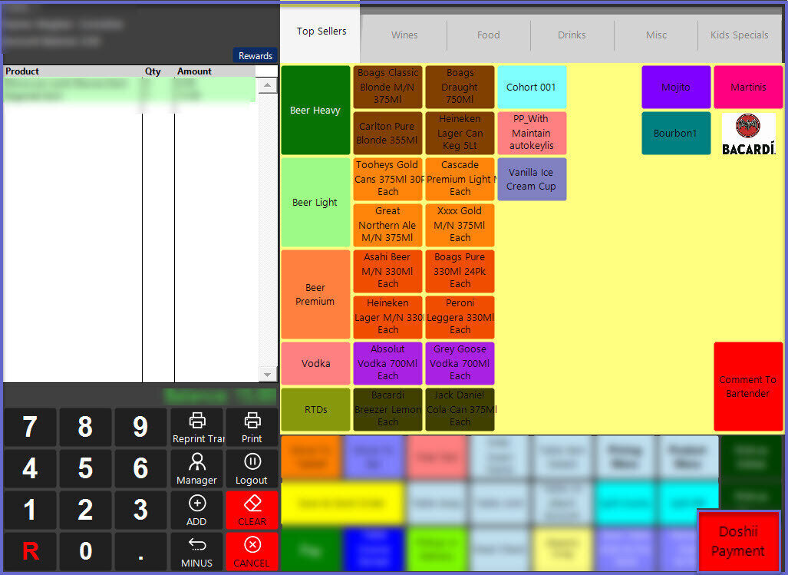
Task: Tap keypad number 2
Action: tap(85, 511)
